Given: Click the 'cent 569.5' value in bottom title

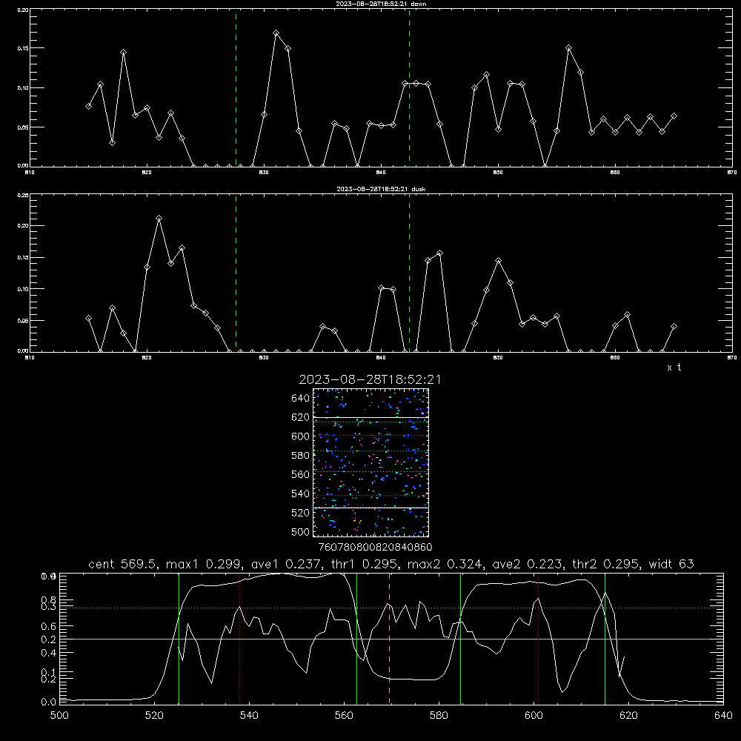Looking at the screenshot, I should (123, 564).
